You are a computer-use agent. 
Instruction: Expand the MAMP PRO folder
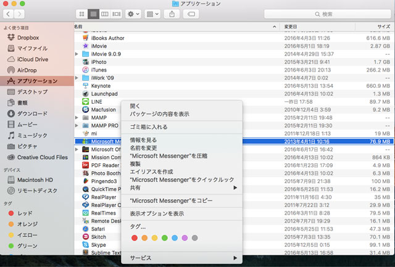pyautogui.click(x=77, y=125)
